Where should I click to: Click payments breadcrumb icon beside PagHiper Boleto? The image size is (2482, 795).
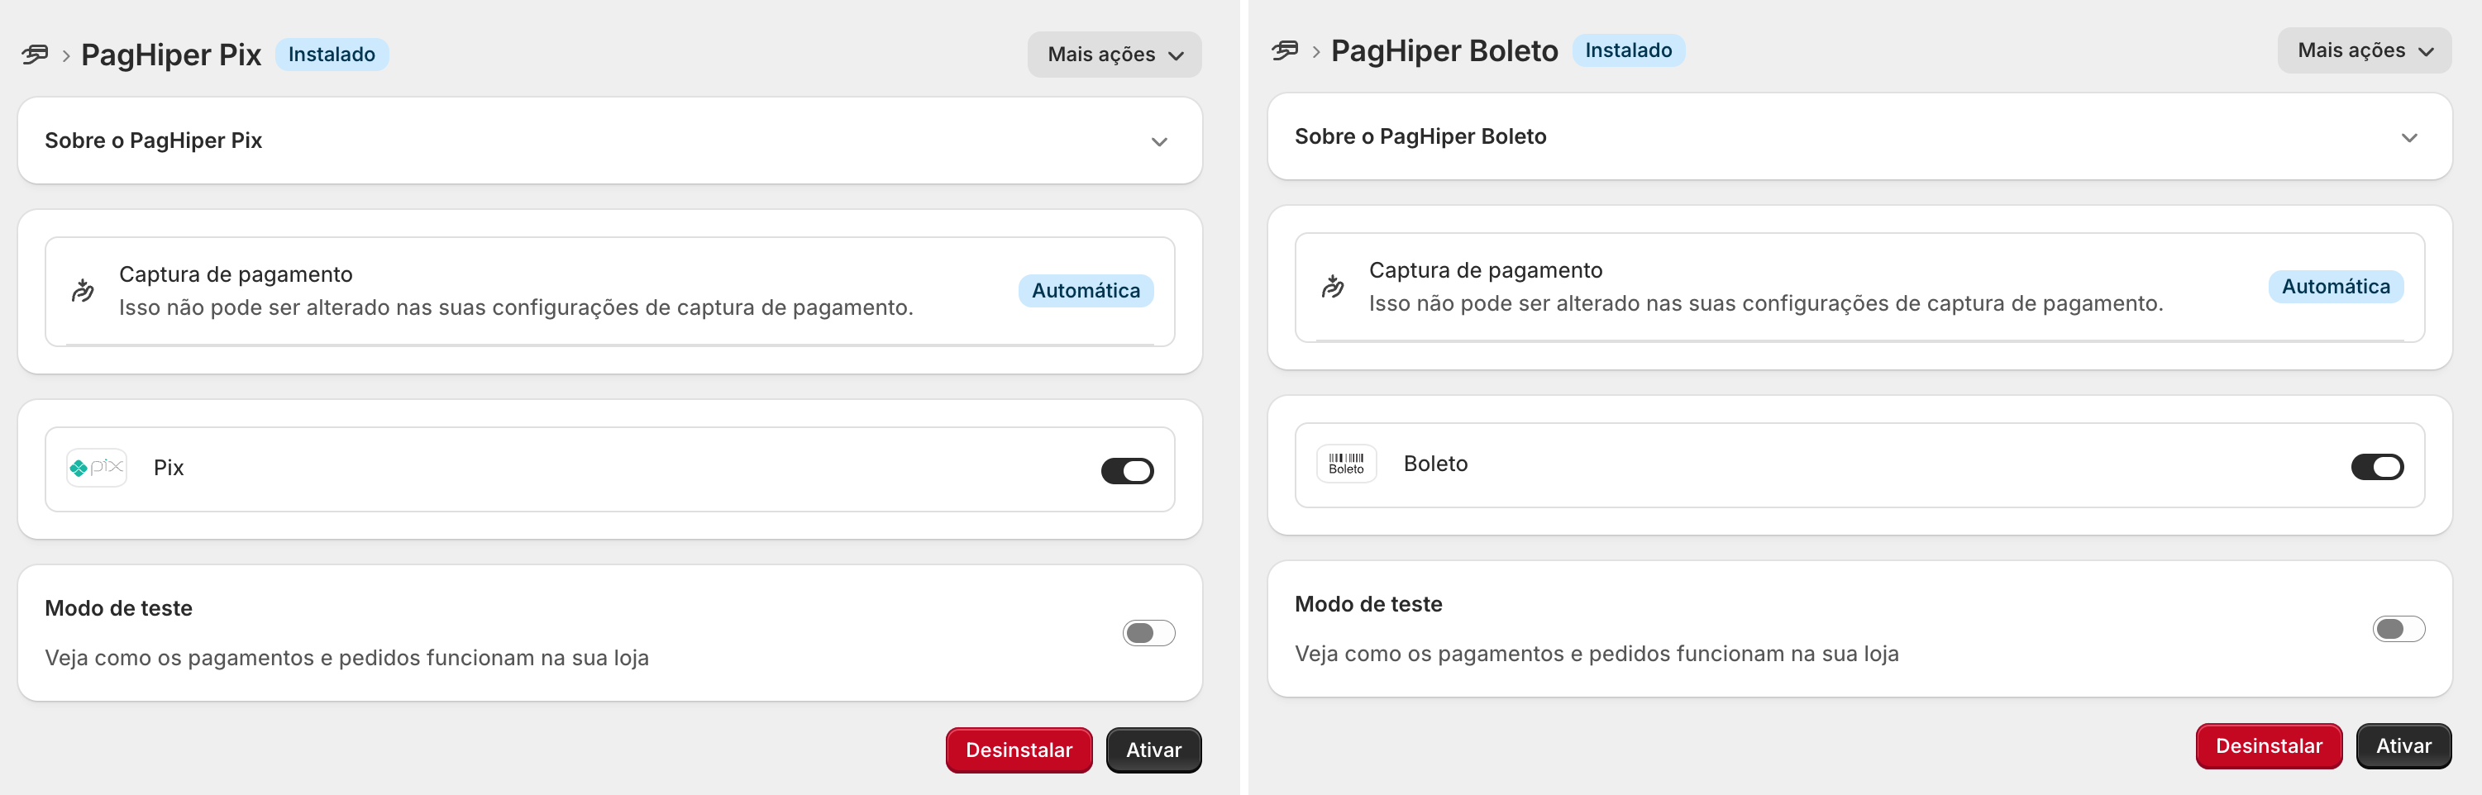(x=1284, y=51)
